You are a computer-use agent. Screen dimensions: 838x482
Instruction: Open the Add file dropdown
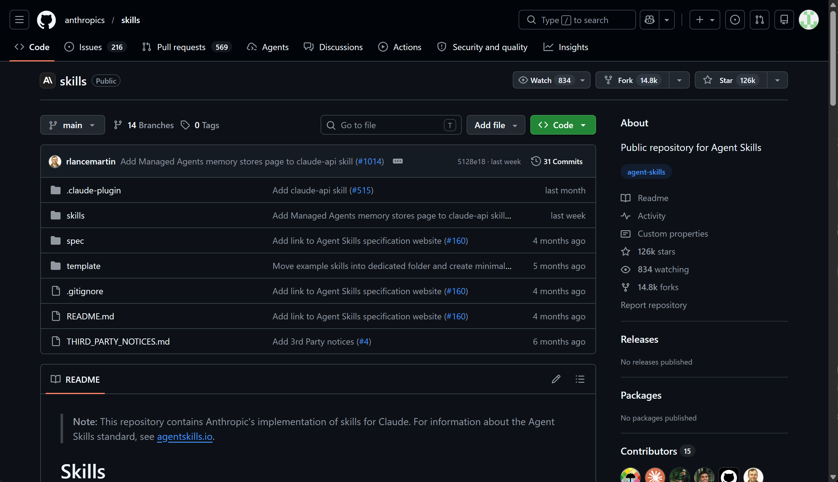(496, 125)
